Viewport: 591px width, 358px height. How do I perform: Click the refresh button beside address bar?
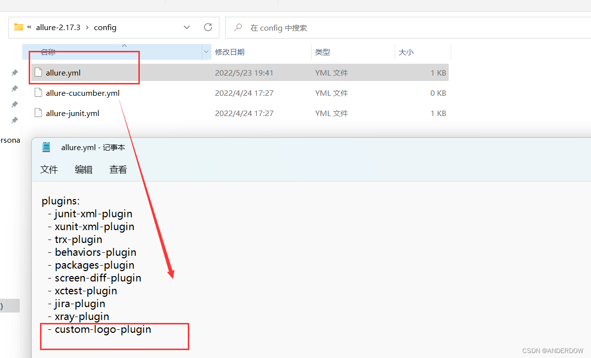tap(208, 27)
